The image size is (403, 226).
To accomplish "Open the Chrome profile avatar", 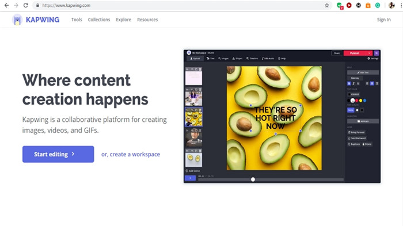I will tap(391, 5).
